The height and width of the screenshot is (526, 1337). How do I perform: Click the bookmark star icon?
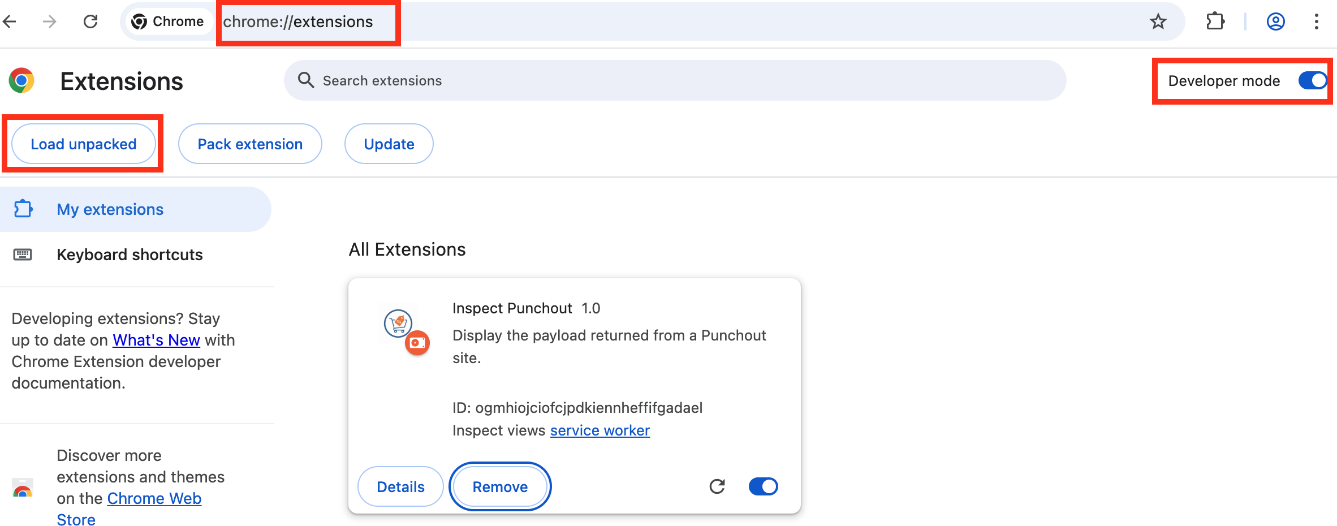pos(1158,21)
